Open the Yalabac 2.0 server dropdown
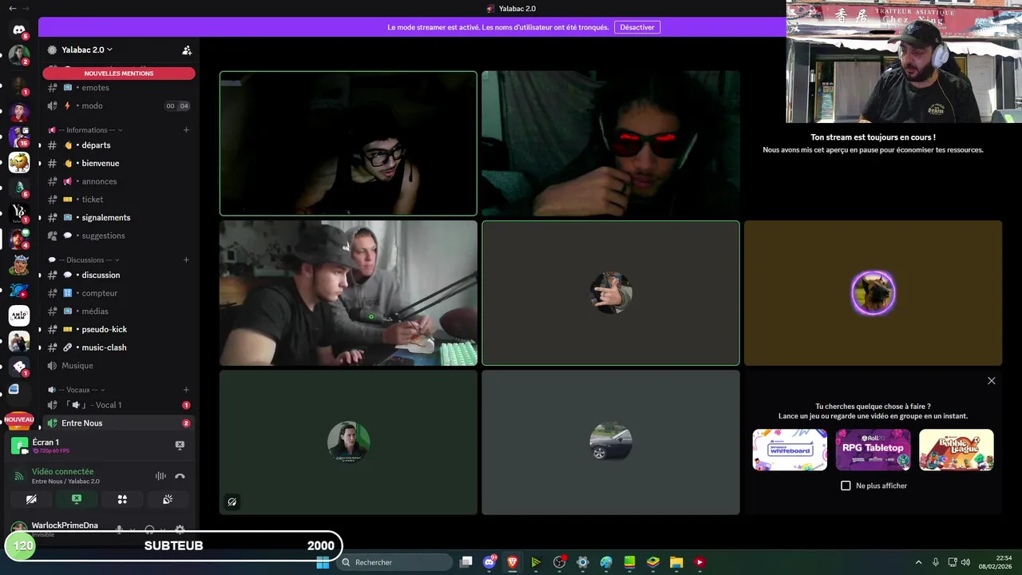Viewport: 1022px width, 575px height. pyautogui.click(x=87, y=50)
